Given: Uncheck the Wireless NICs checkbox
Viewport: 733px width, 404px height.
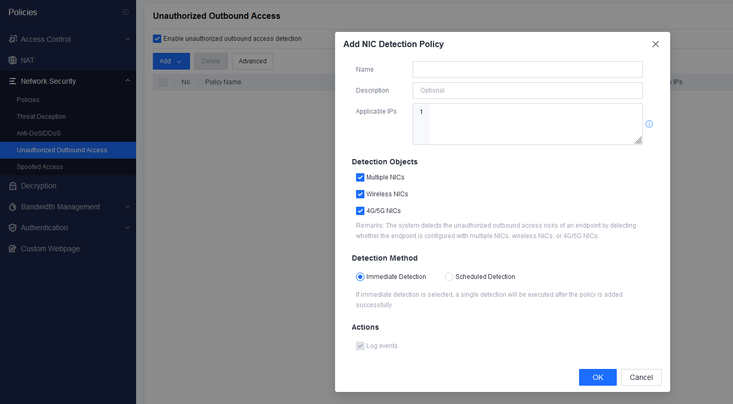Looking at the screenshot, I should click(360, 194).
